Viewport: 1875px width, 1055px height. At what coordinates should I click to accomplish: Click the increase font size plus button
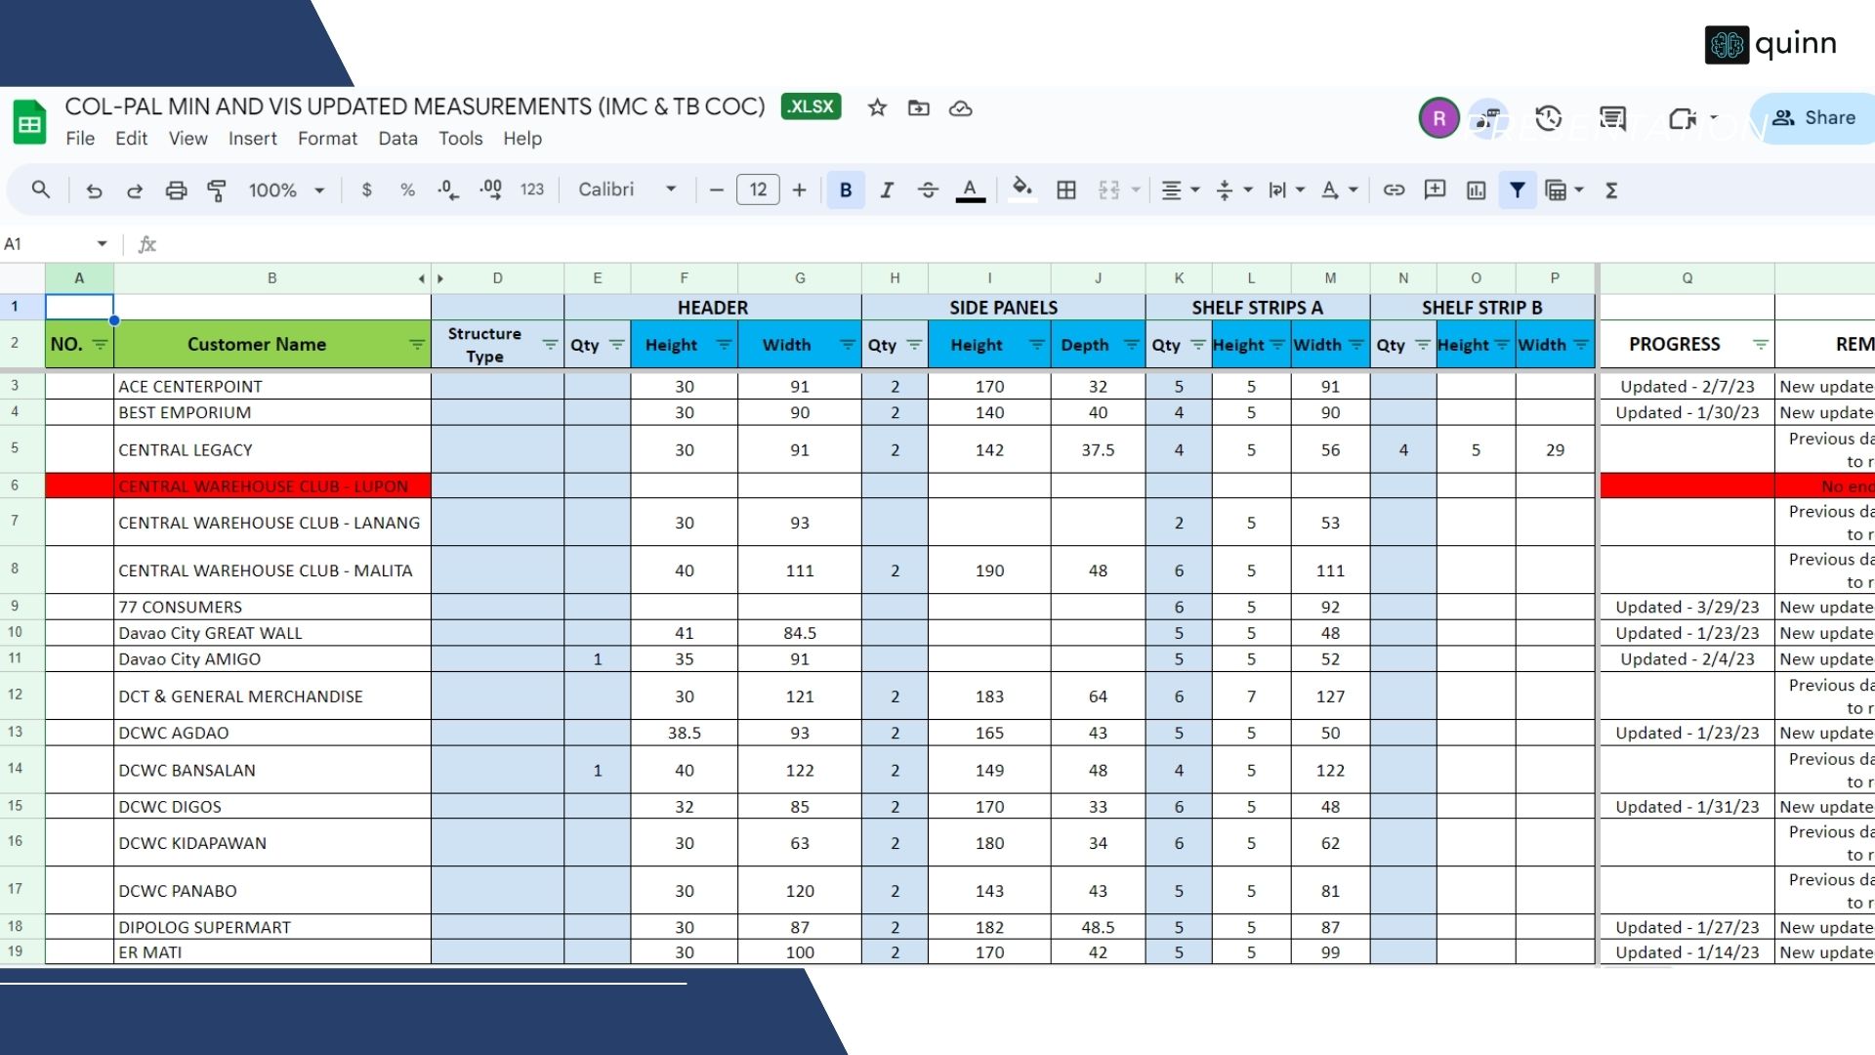pyautogui.click(x=799, y=190)
